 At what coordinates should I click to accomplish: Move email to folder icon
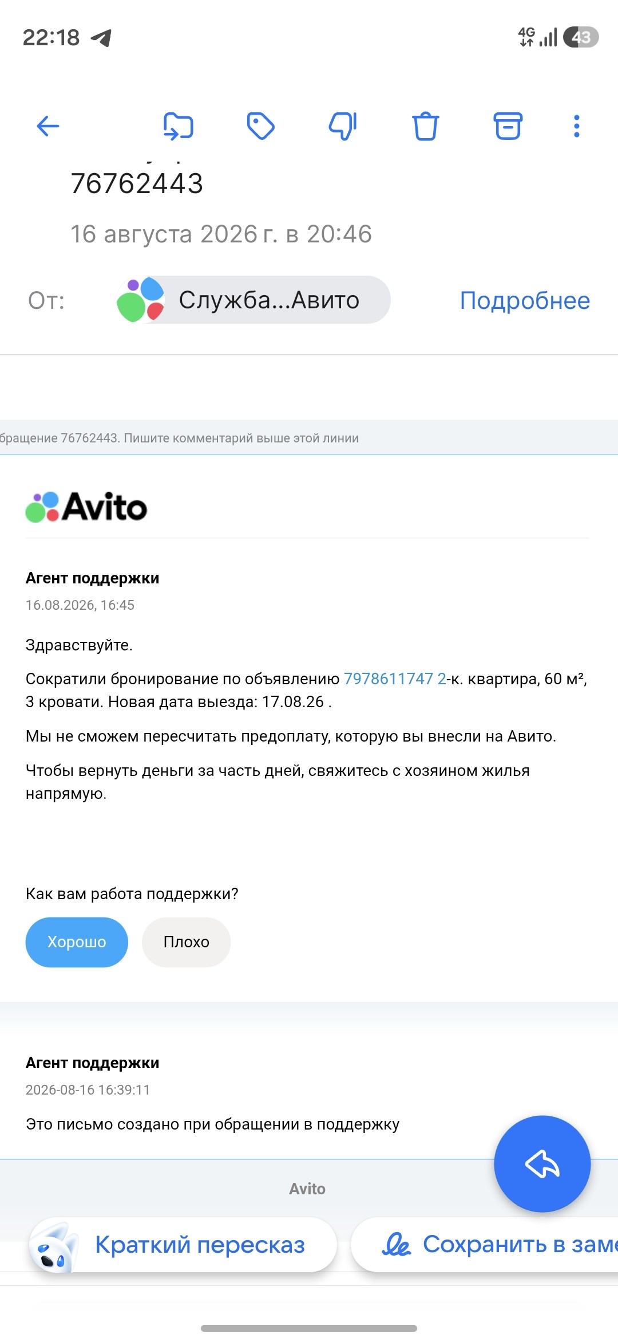click(178, 126)
